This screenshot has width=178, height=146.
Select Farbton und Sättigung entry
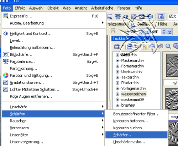tap(54, 76)
